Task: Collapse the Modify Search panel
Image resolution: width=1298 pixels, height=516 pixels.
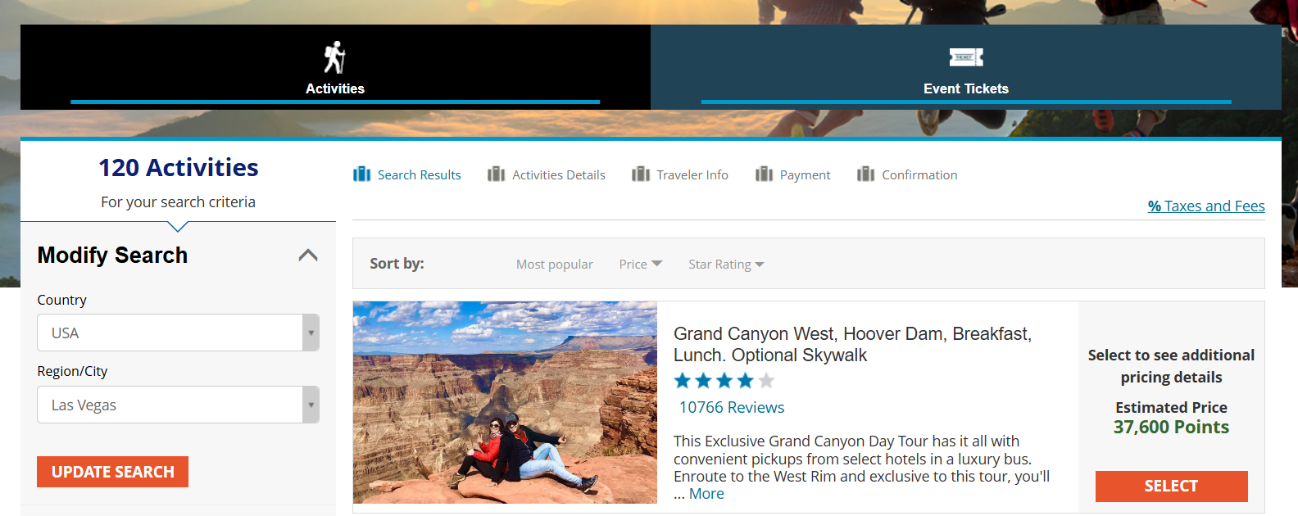Action: 308,256
